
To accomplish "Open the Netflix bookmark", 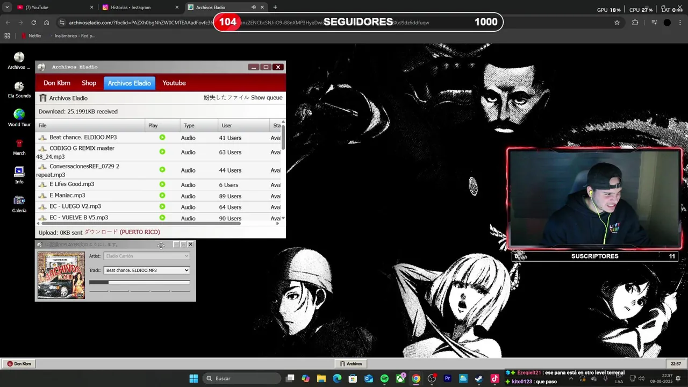I will 31,35.
